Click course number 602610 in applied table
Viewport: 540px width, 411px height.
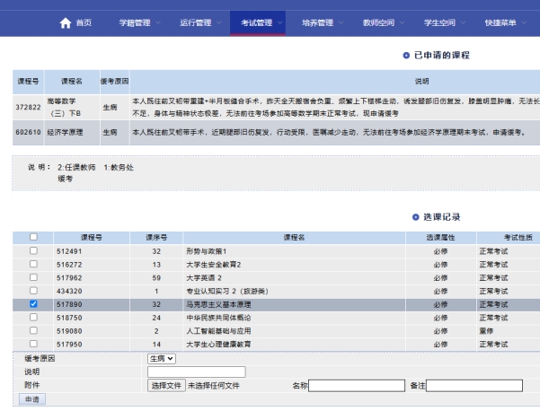pos(28,133)
